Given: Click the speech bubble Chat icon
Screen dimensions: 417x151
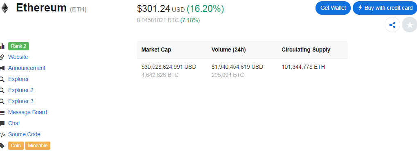Looking at the screenshot, I should pos(2,123).
